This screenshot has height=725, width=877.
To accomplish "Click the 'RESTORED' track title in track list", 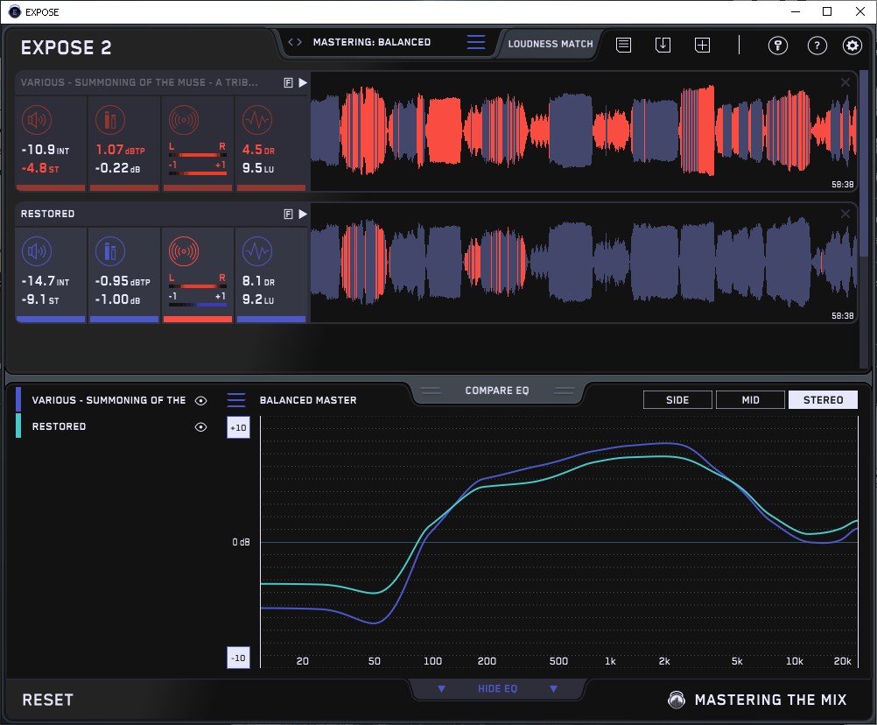I will pos(47,214).
